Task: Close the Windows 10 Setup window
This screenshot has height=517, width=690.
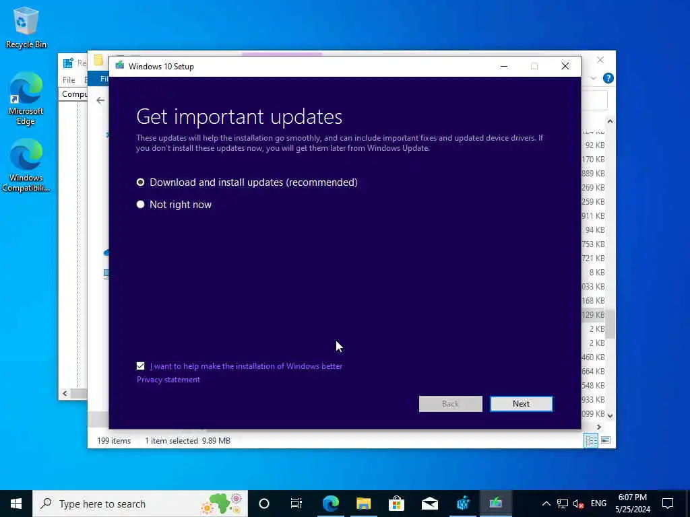Action: pyautogui.click(x=565, y=67)
